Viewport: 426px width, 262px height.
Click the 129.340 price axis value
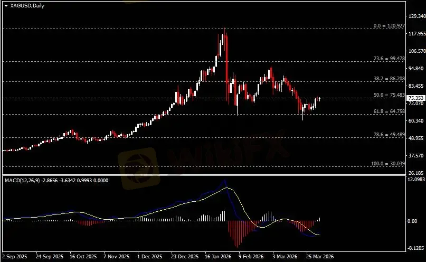point(417,16)
